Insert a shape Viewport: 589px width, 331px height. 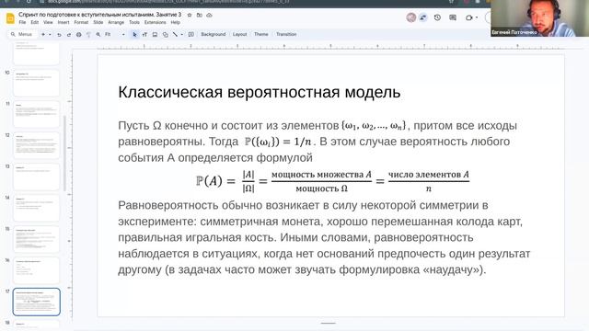point(165,34)
